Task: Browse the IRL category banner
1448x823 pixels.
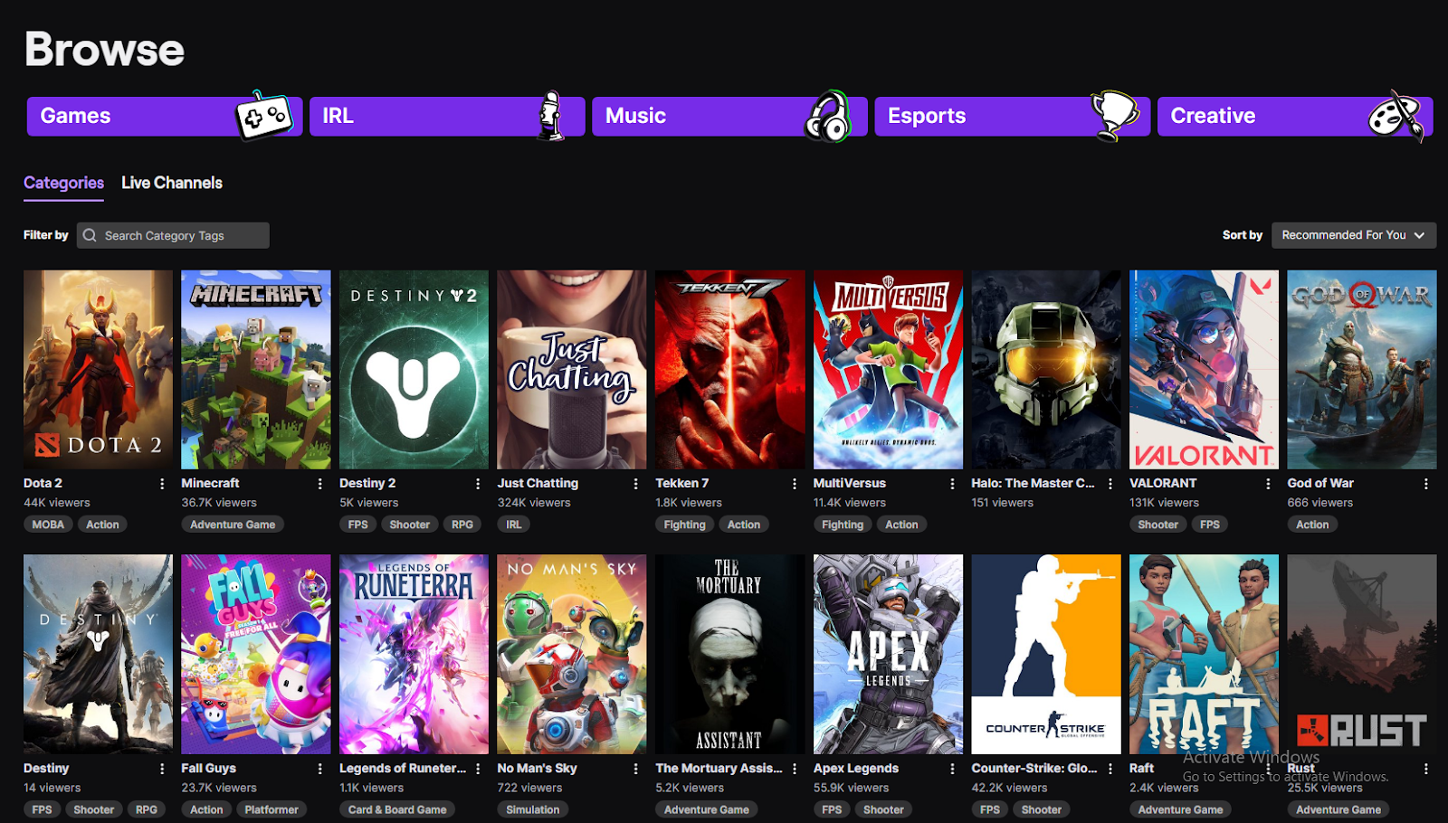Action: (447, 116)
